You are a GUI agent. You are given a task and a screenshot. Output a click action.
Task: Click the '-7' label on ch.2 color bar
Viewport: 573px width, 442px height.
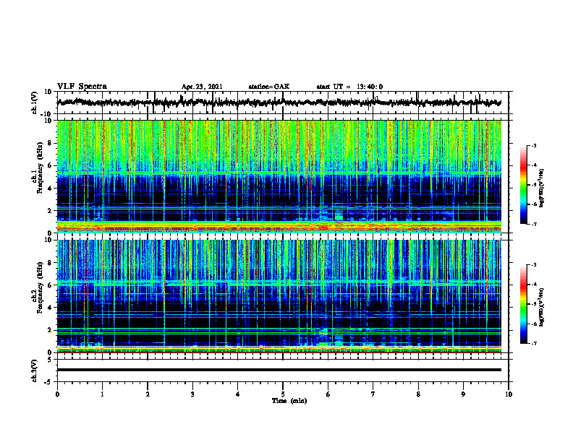532,344
